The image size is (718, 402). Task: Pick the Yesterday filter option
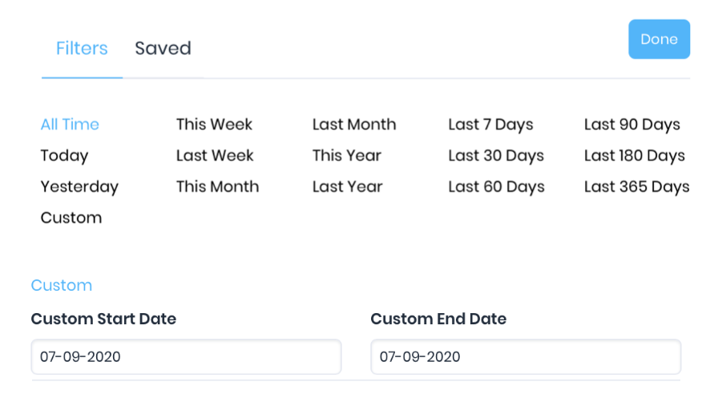(x=79, y=187)
